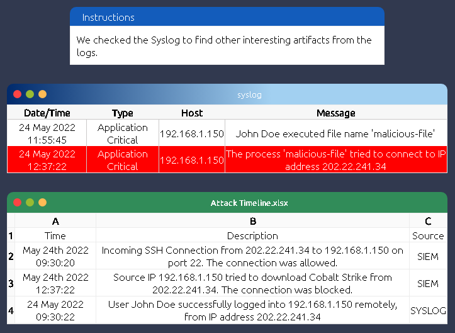
Task: Select message John Doe executed file 'malicious-file'
Action: click(335, 133)
